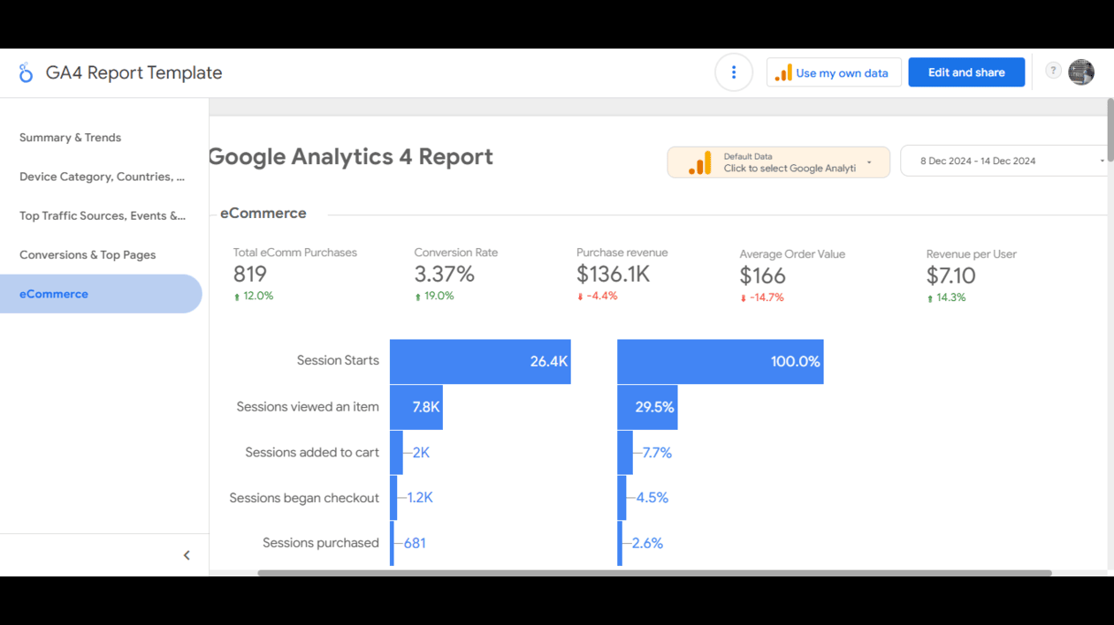Open Conversions & Top Pages page
This screenshot has height=625, width=1114.
pos(88,255)
